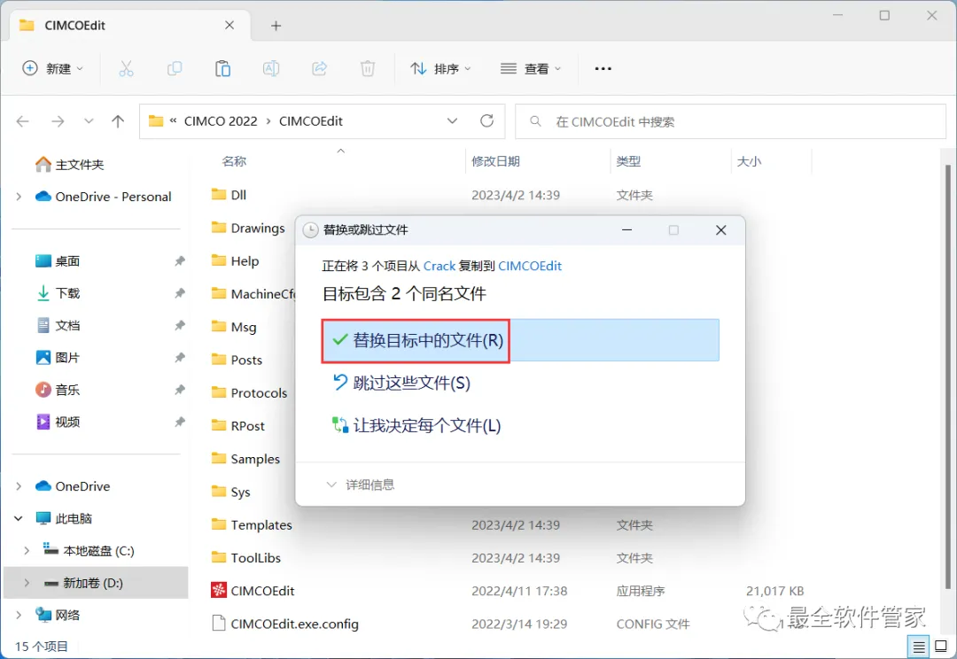Go up one folder level
This screenshot has width=957, height=659.
tap(118, 121)
